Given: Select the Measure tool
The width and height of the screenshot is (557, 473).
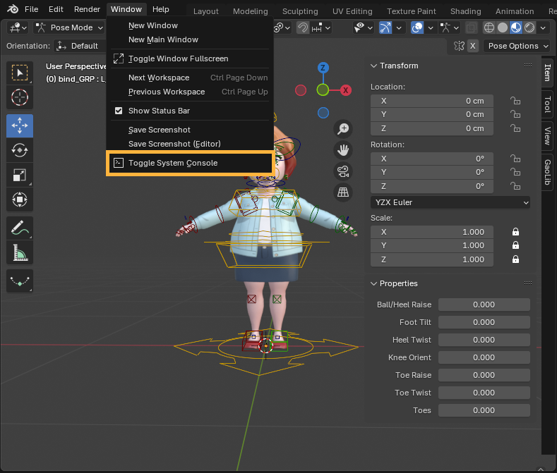Looking at the screenshot, I should 20,252.
